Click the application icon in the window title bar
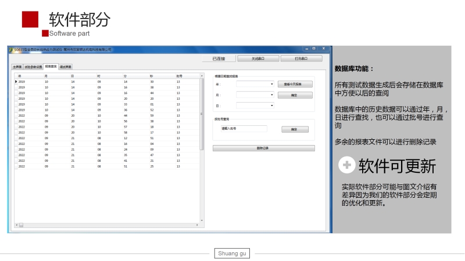This screenshot has height=261, width=465. coord(11,50)
